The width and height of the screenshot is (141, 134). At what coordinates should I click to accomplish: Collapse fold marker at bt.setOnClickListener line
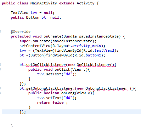[x=0, y=64]
